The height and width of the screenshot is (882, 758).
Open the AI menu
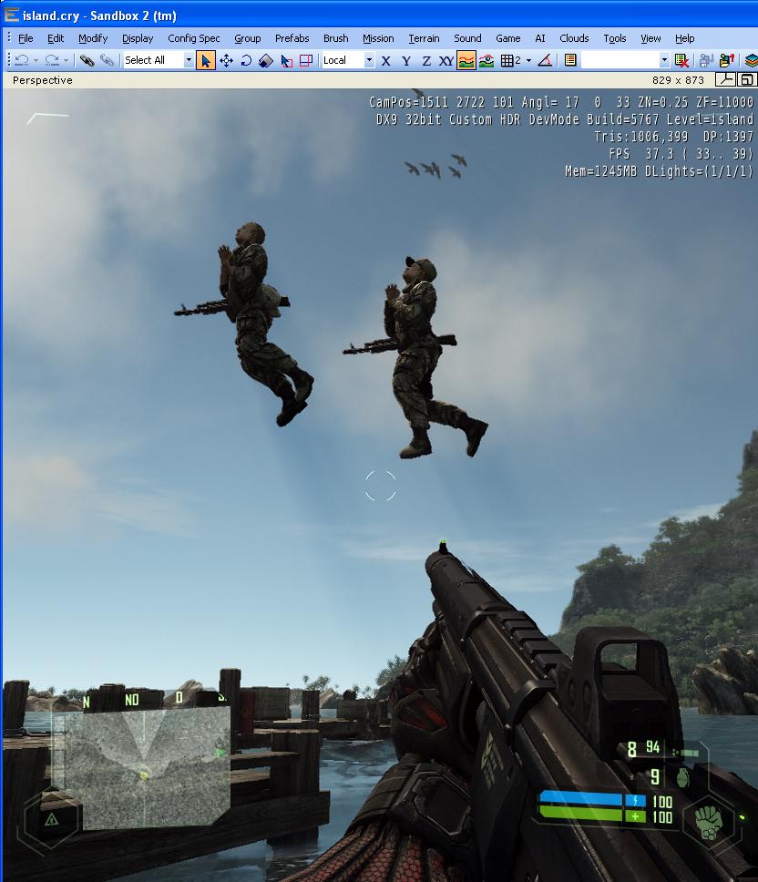point(540,38)
